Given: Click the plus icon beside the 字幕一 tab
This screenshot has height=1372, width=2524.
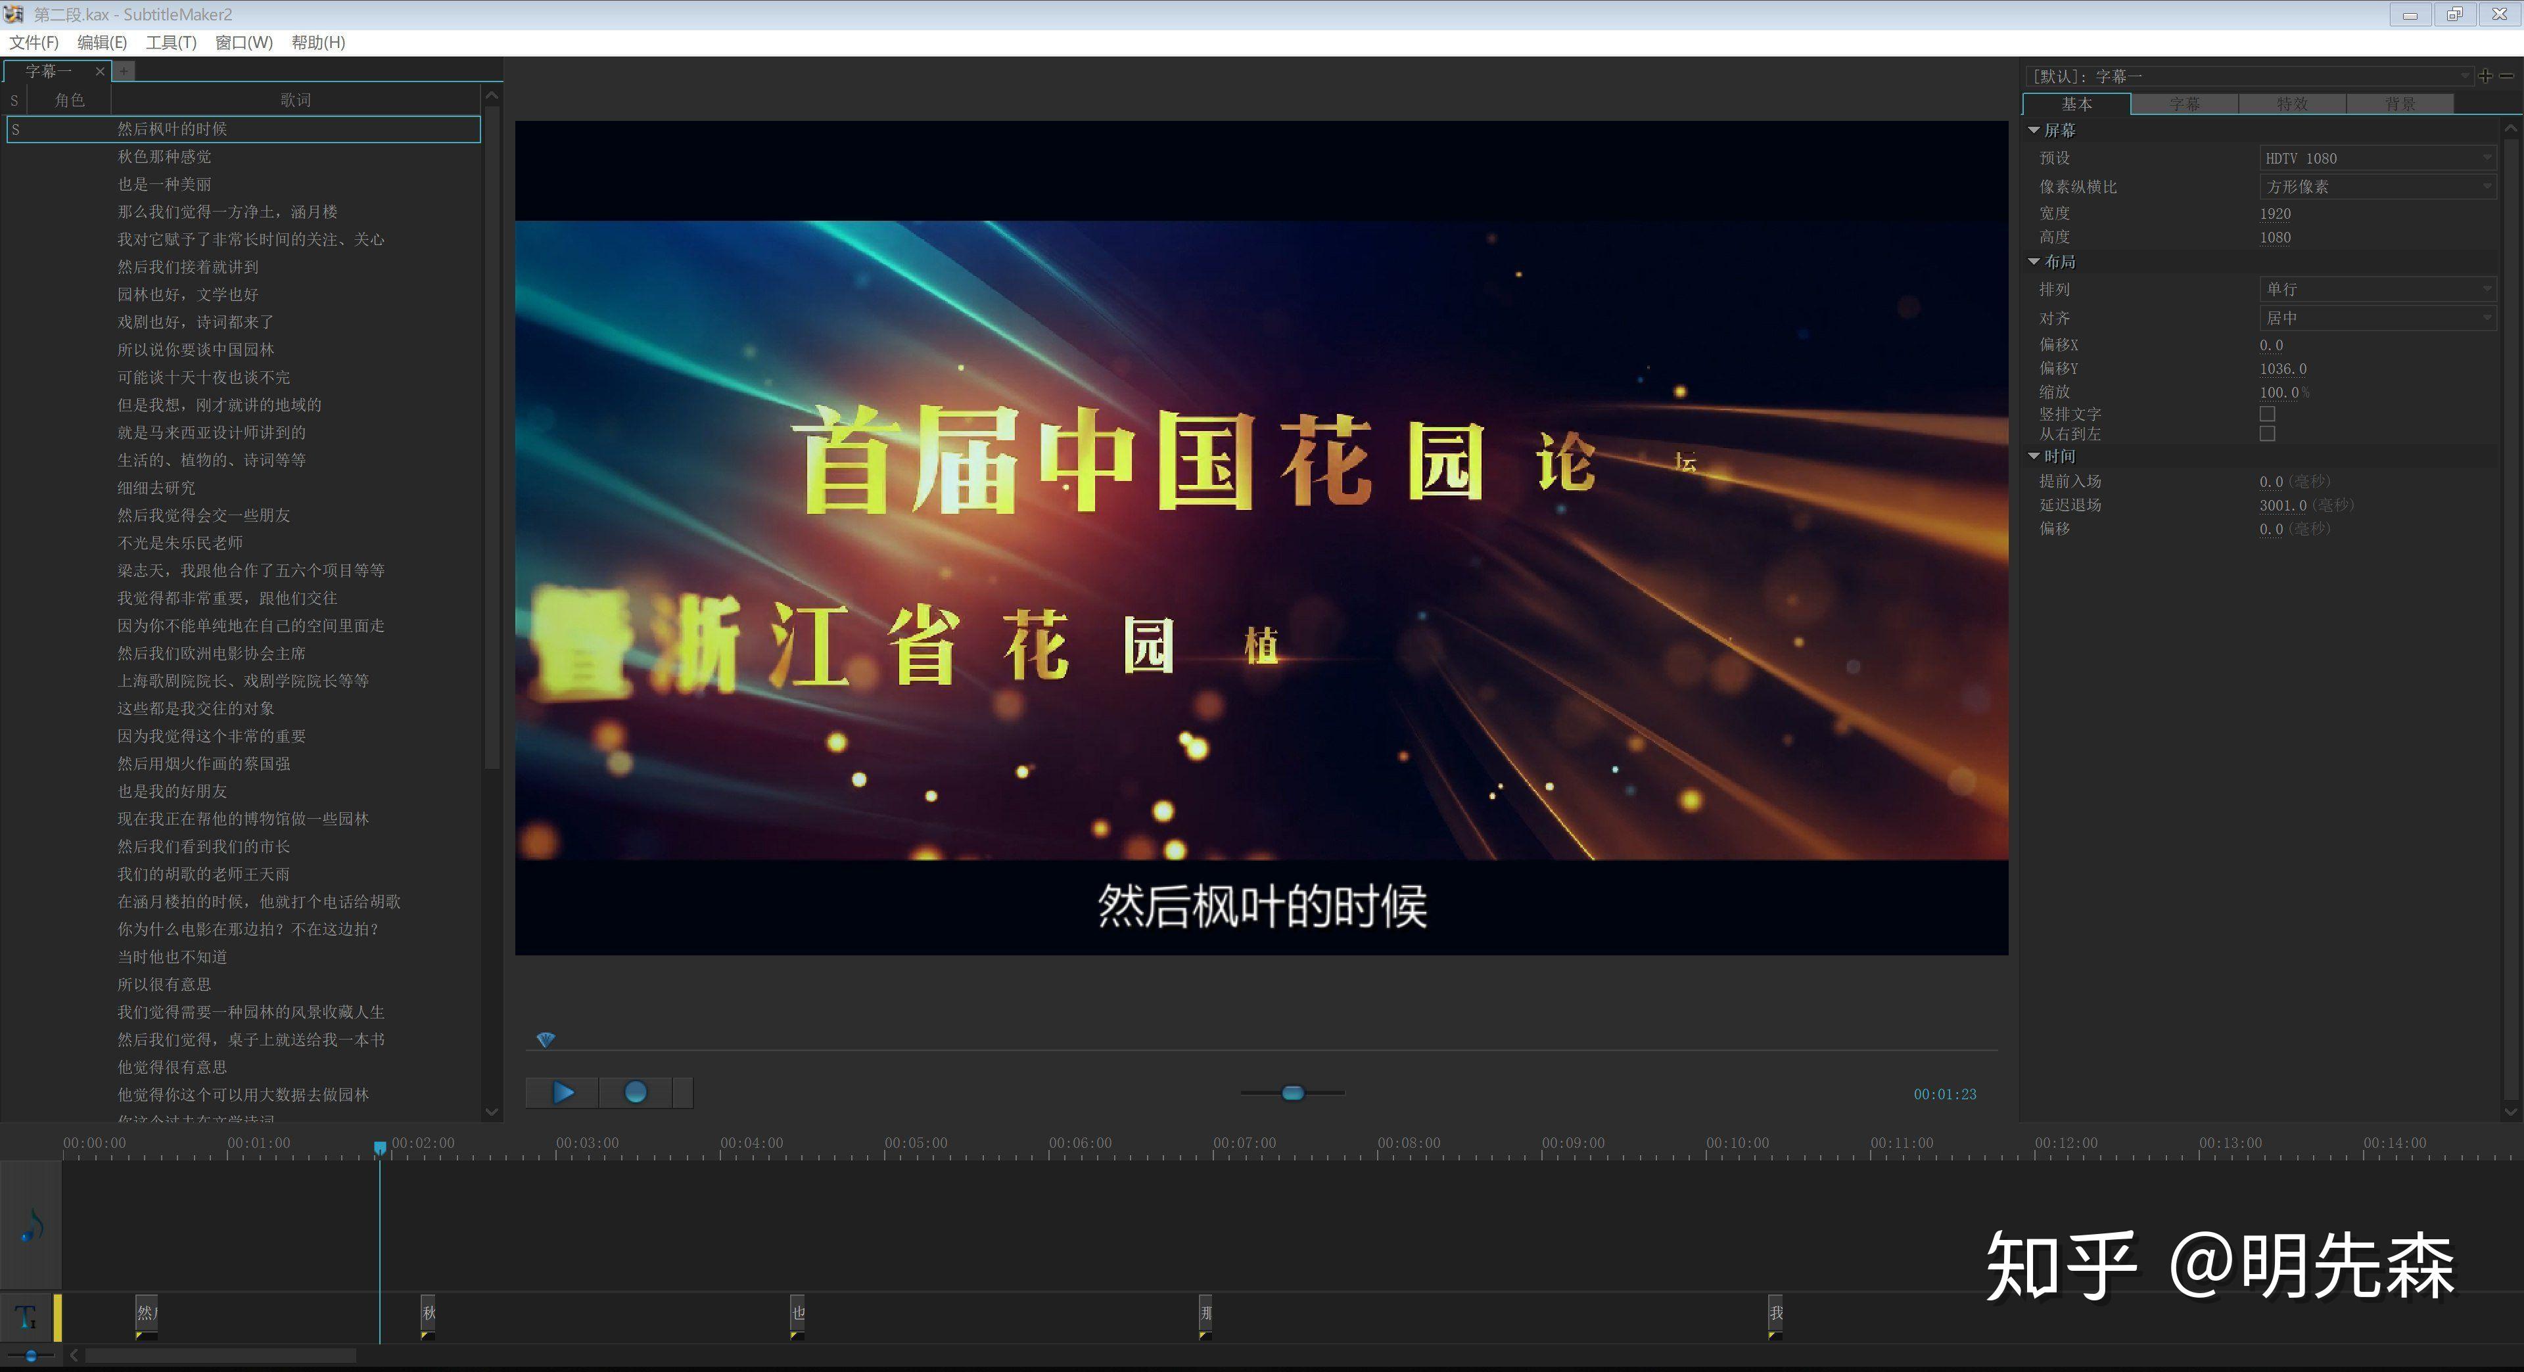Looking at the screenshot, I should click(x=124, y=72).
